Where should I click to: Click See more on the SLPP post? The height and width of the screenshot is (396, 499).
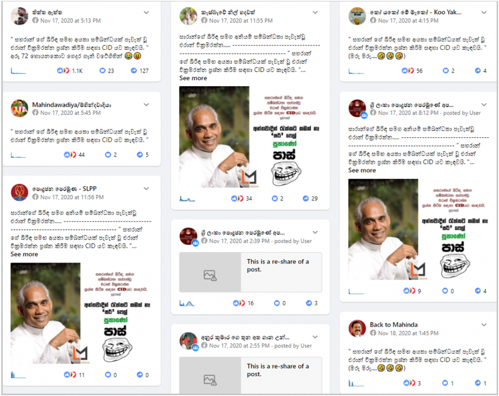(x=24, y=254)
